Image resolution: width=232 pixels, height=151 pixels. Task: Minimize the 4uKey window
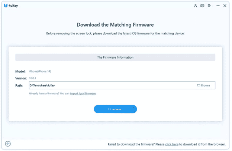[x=218, y=6]
